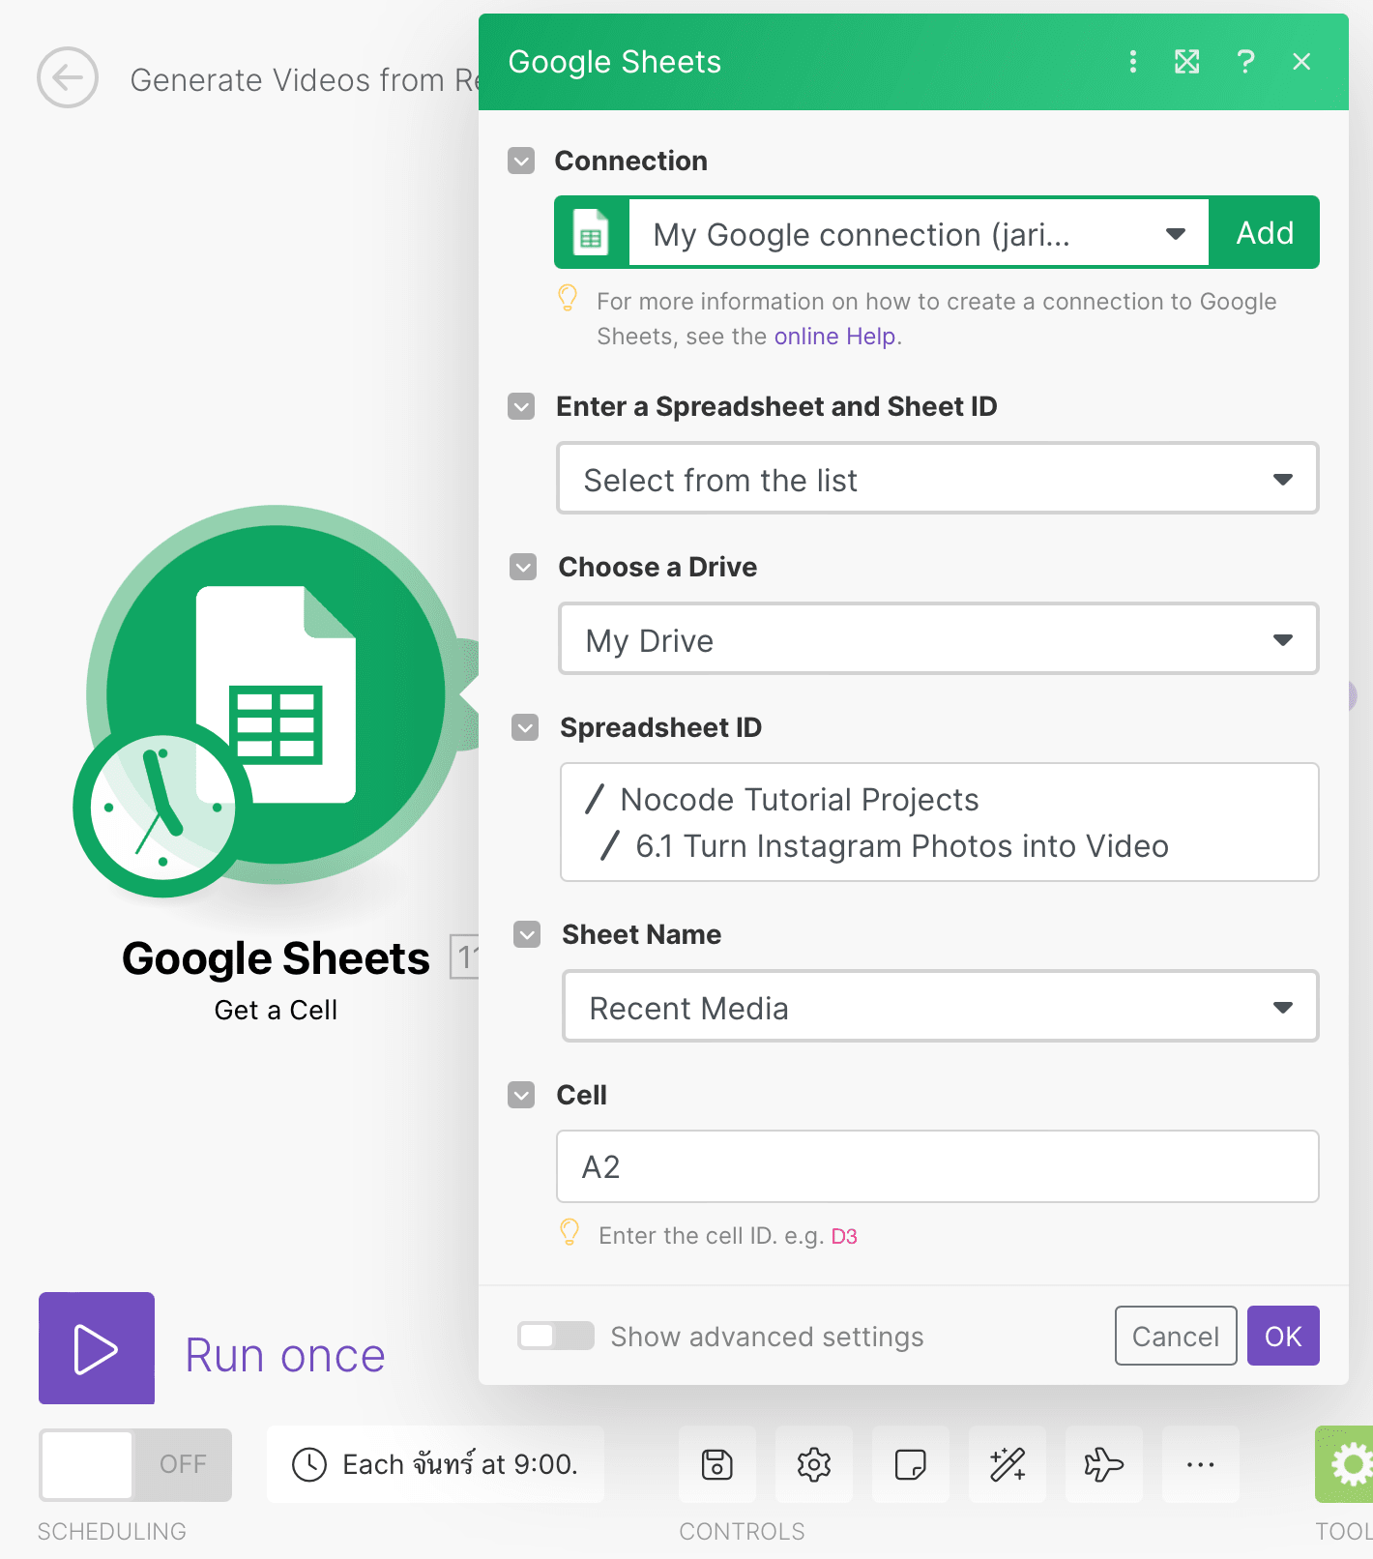
Task: Open the three-dot module options menu
Action: (x=1133, y=62)
